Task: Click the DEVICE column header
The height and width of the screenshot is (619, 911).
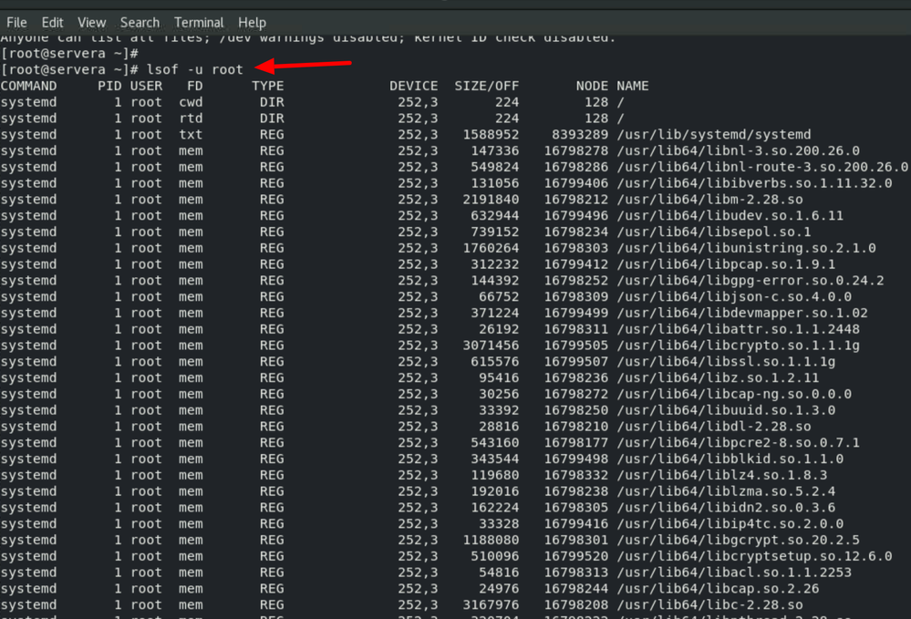Action: [x=413, y=86]
